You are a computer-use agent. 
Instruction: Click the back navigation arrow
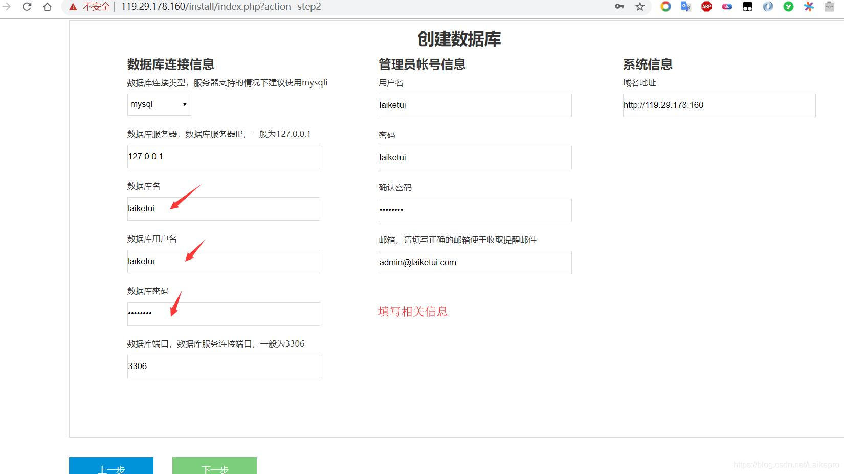(x=7, y=7)
